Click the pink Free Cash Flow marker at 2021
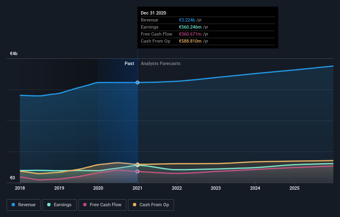The height and width of the screenshot is (217, 340). tap(137, 171)
